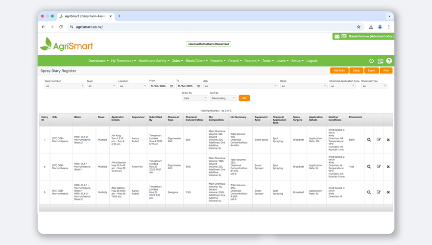432x245 pixels.
Task: Go back in the browser
Action: click(43, 27)
